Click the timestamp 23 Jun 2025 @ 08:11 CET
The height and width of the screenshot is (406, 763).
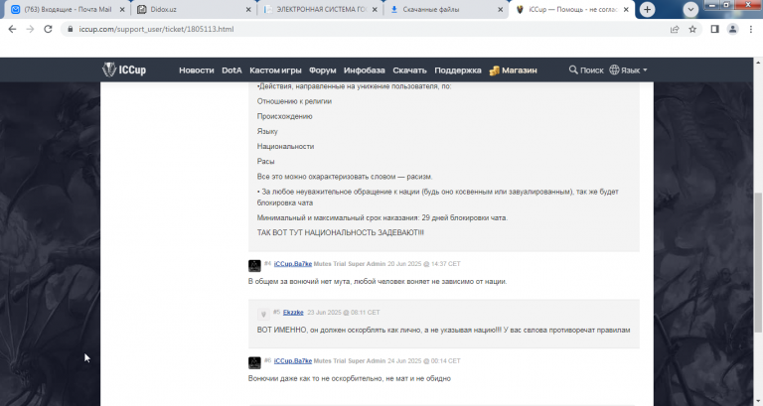pyautogui.click(x=344, y=313)
